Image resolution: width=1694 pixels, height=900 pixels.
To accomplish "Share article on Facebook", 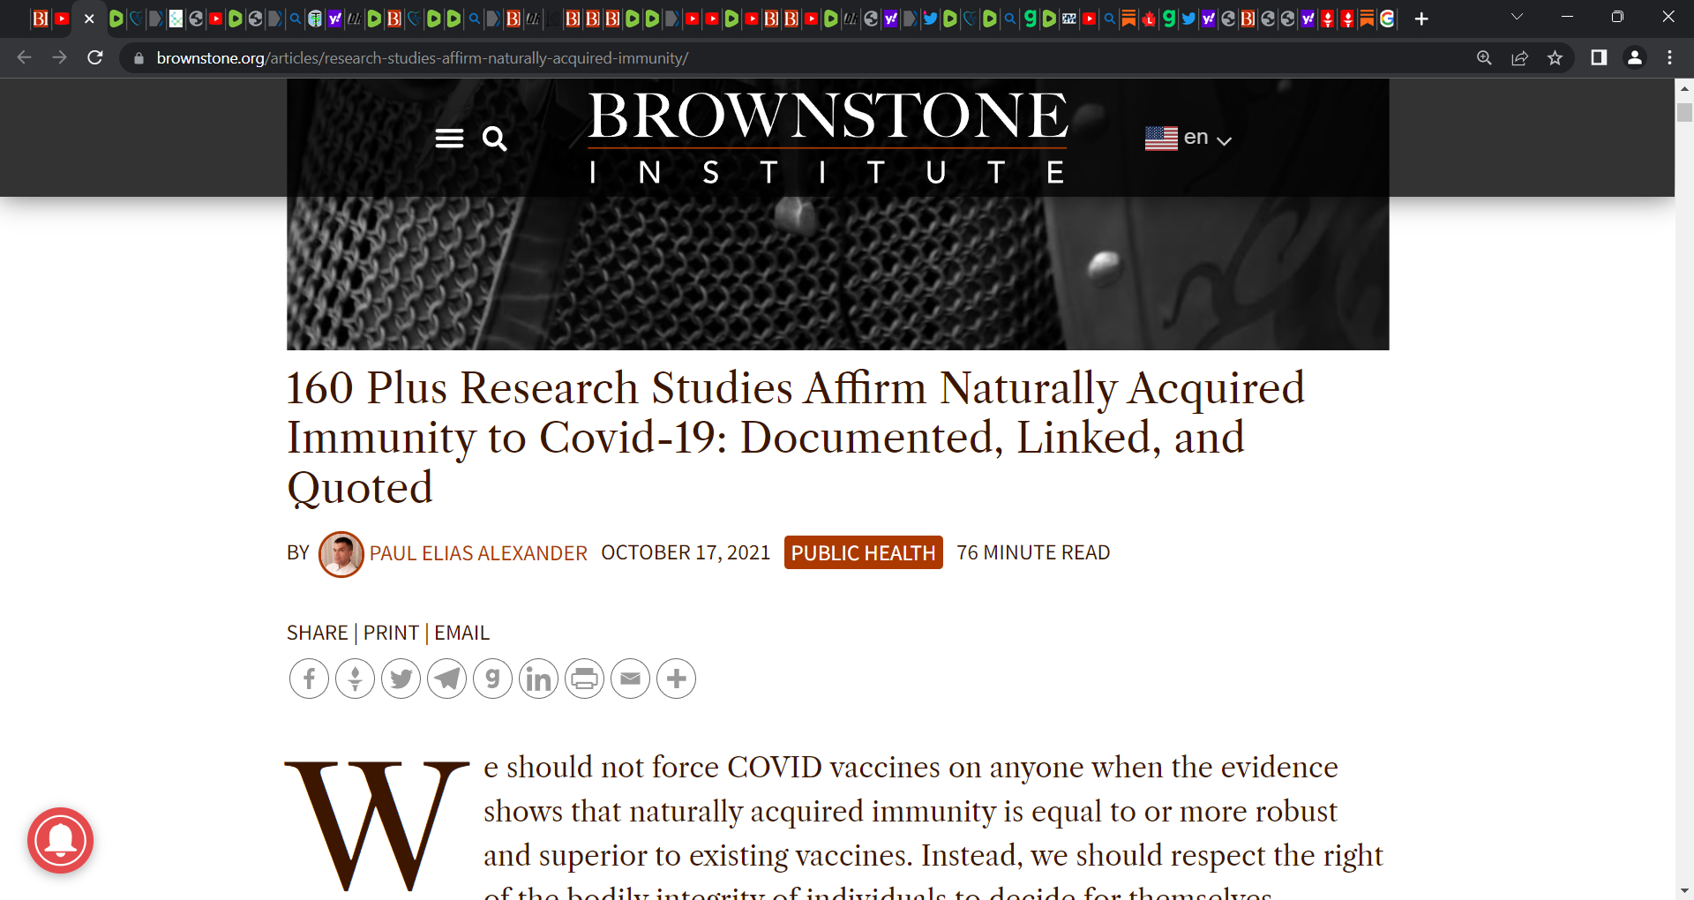I will pyautogui.click(x=309, y=679).
